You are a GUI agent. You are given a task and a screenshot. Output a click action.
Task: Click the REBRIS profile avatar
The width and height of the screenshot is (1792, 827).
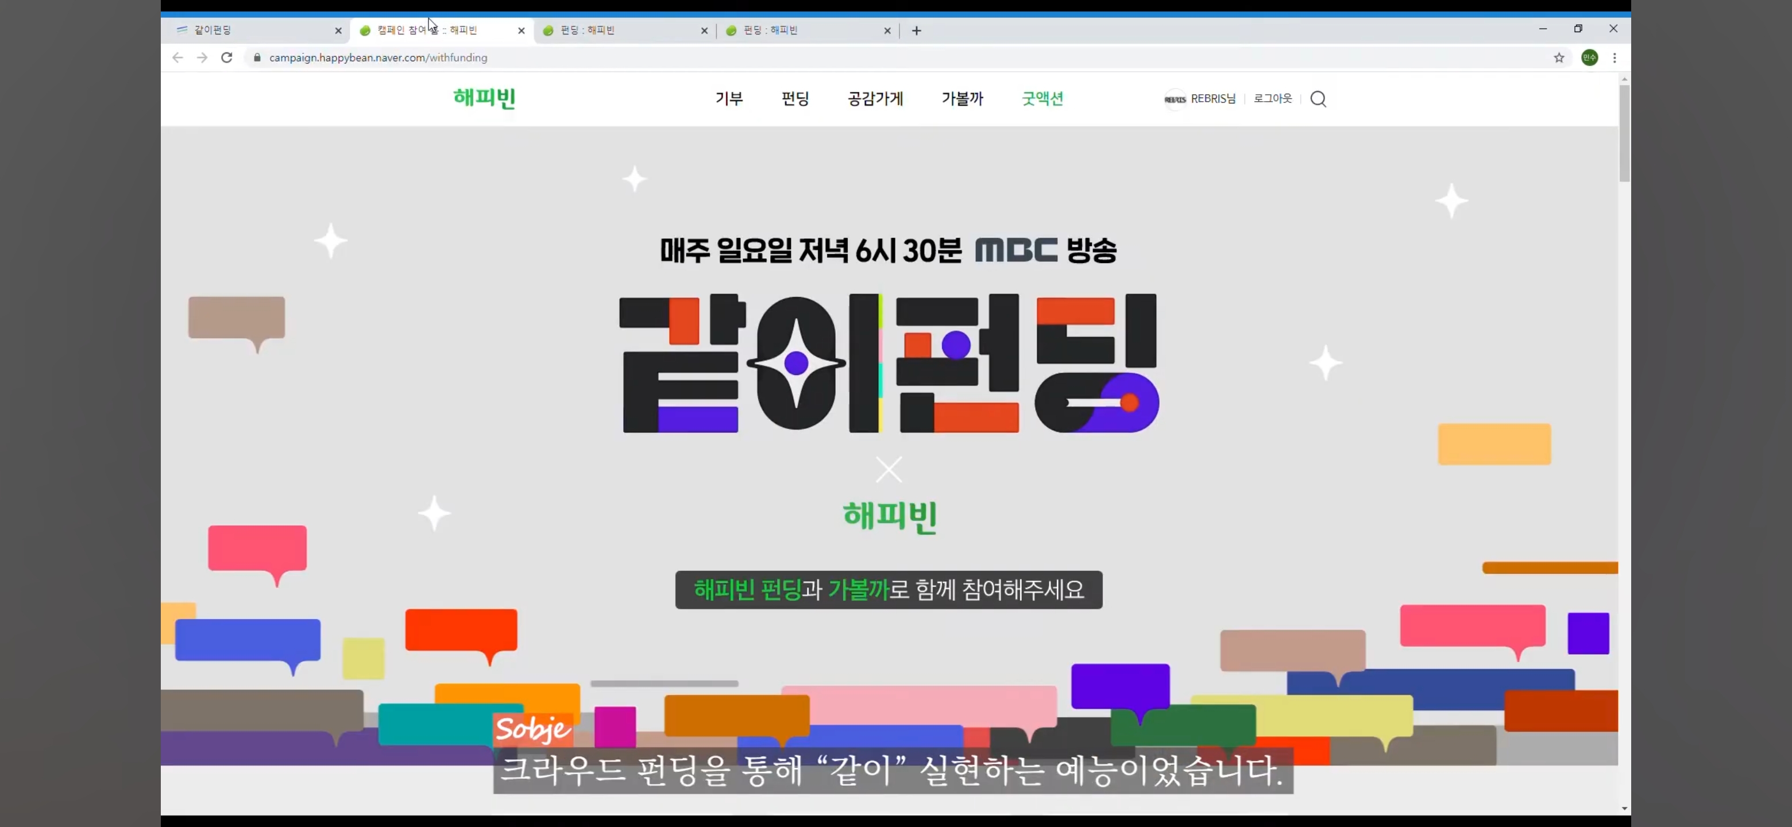pos(1175,99)
